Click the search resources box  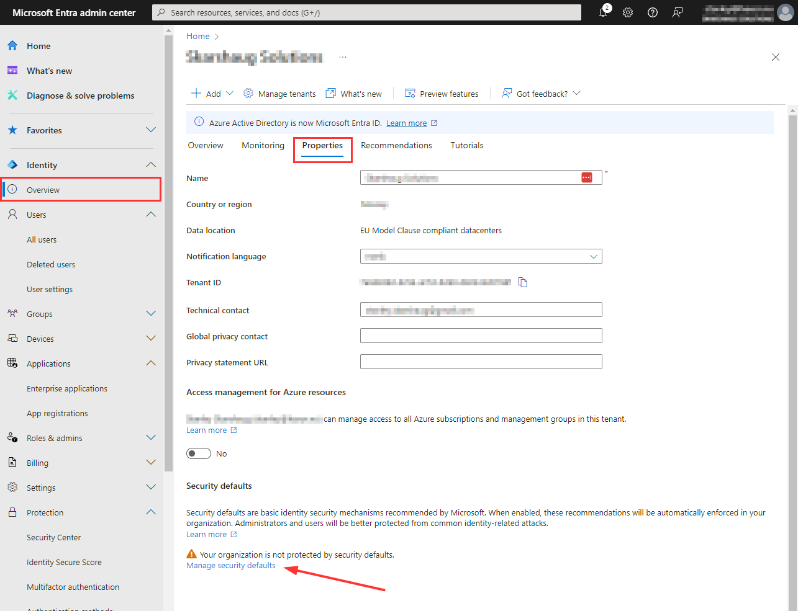366,12
